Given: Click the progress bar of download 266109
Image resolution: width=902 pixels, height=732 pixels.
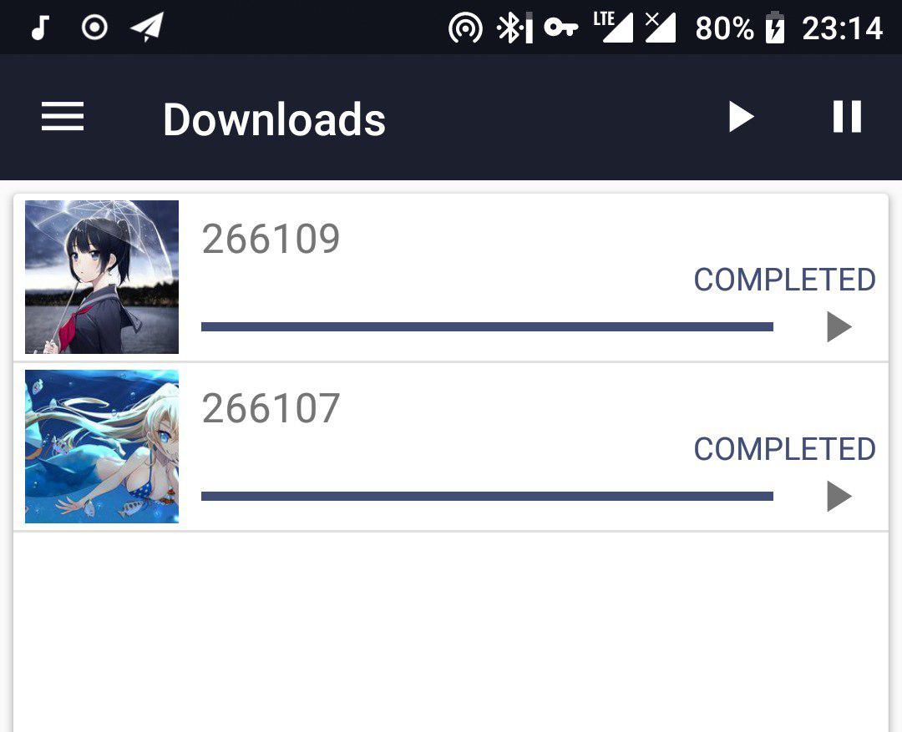Looking at the screenshot, I should point(487,326).
